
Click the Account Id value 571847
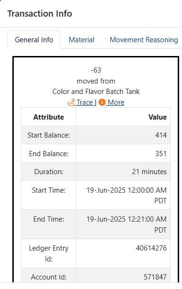click(x=155, y=277)
